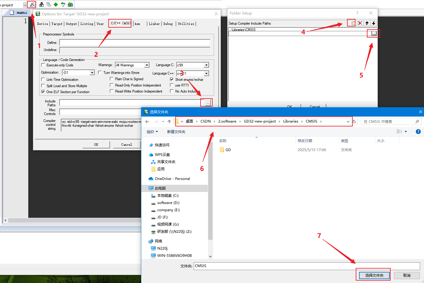
Task: Click the File Extensions/Manage Project Items icon
Action: point(41,5)
